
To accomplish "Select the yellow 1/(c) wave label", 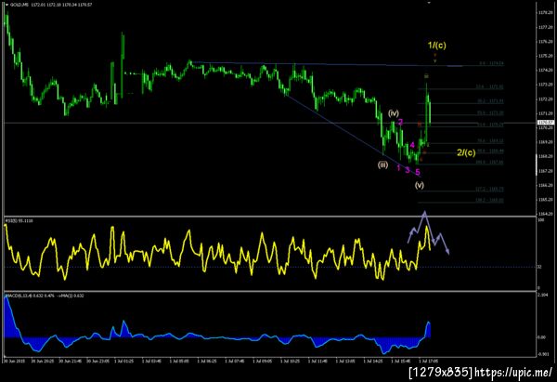I will point(436,46).
